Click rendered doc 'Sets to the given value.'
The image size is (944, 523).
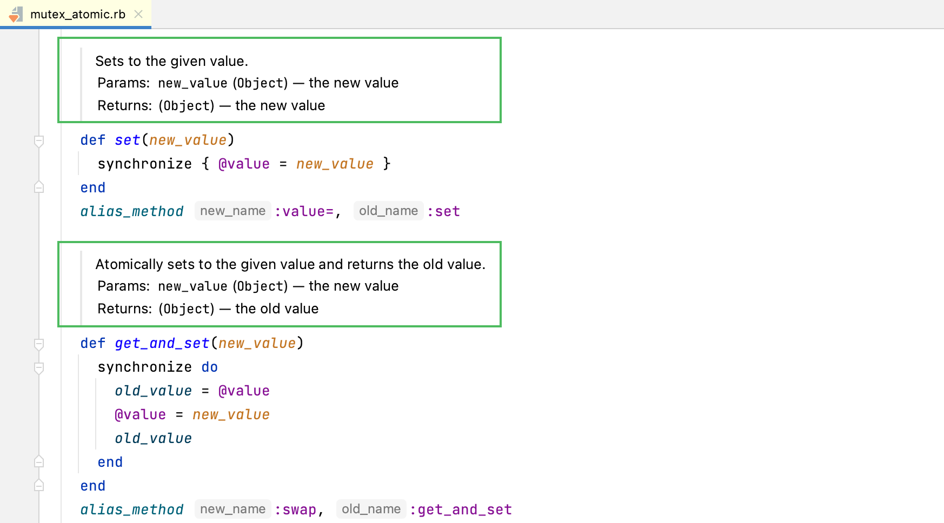(171, 61)
